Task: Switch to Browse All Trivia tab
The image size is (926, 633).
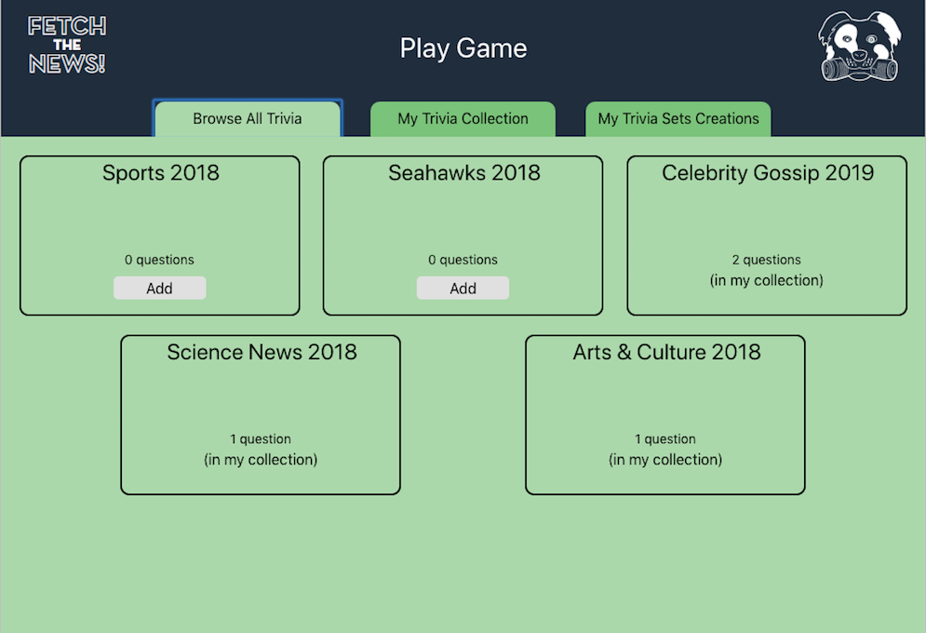Action: pos(248,118)
